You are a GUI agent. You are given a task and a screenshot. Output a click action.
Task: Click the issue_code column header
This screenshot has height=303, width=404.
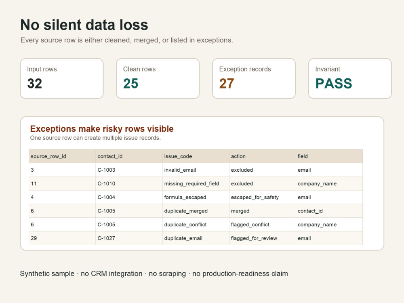coord(196,156)
